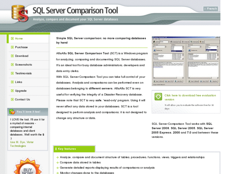Click the Buy Now badge
Image resolution: width=232 pixels, height=174 pixels.
(x=27, y=167)
